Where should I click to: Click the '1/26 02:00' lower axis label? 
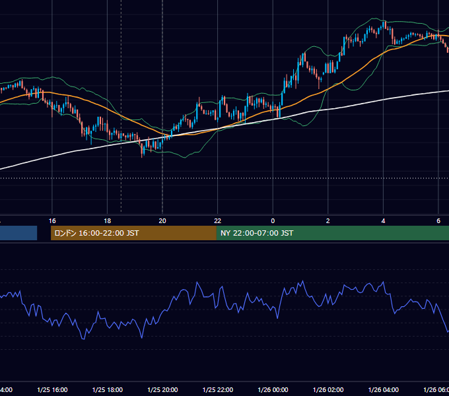pyautogui.click(x=328, y=389)
